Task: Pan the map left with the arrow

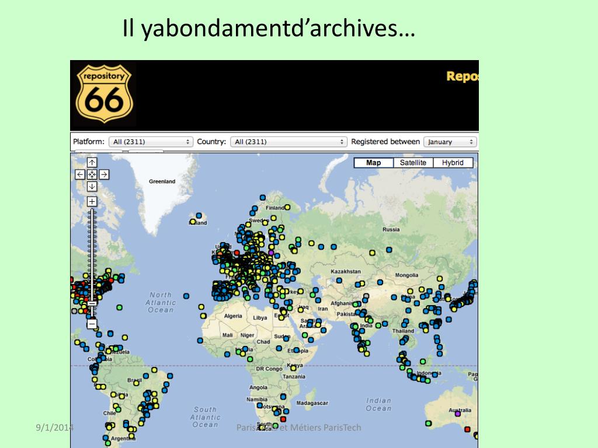Action: 79,174
